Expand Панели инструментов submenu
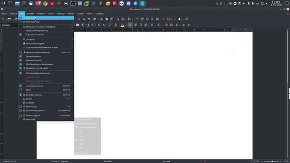Viewport: 290px width, 163px height. coord(46,31)
